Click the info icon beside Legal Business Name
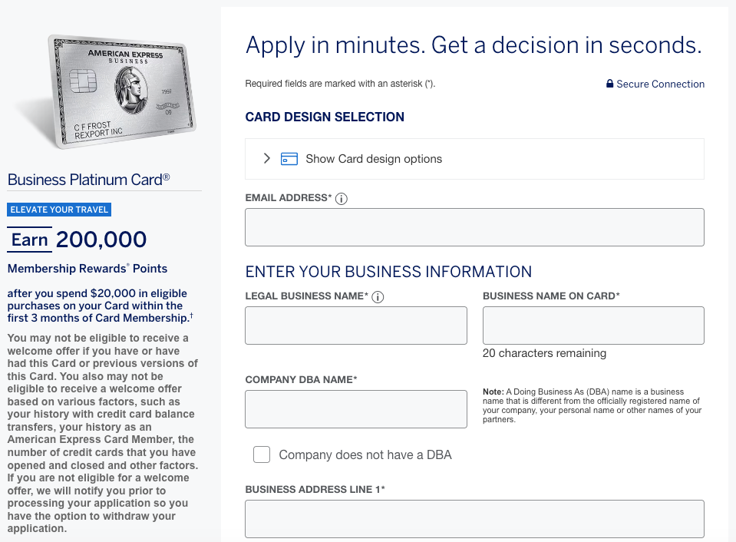Screen dimensions: 736x542 378,297
